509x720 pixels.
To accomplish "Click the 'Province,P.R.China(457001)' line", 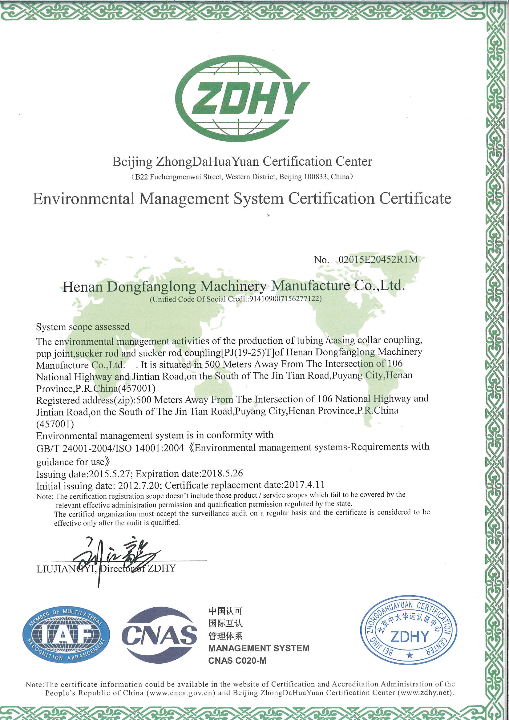I will click(96, 389).
